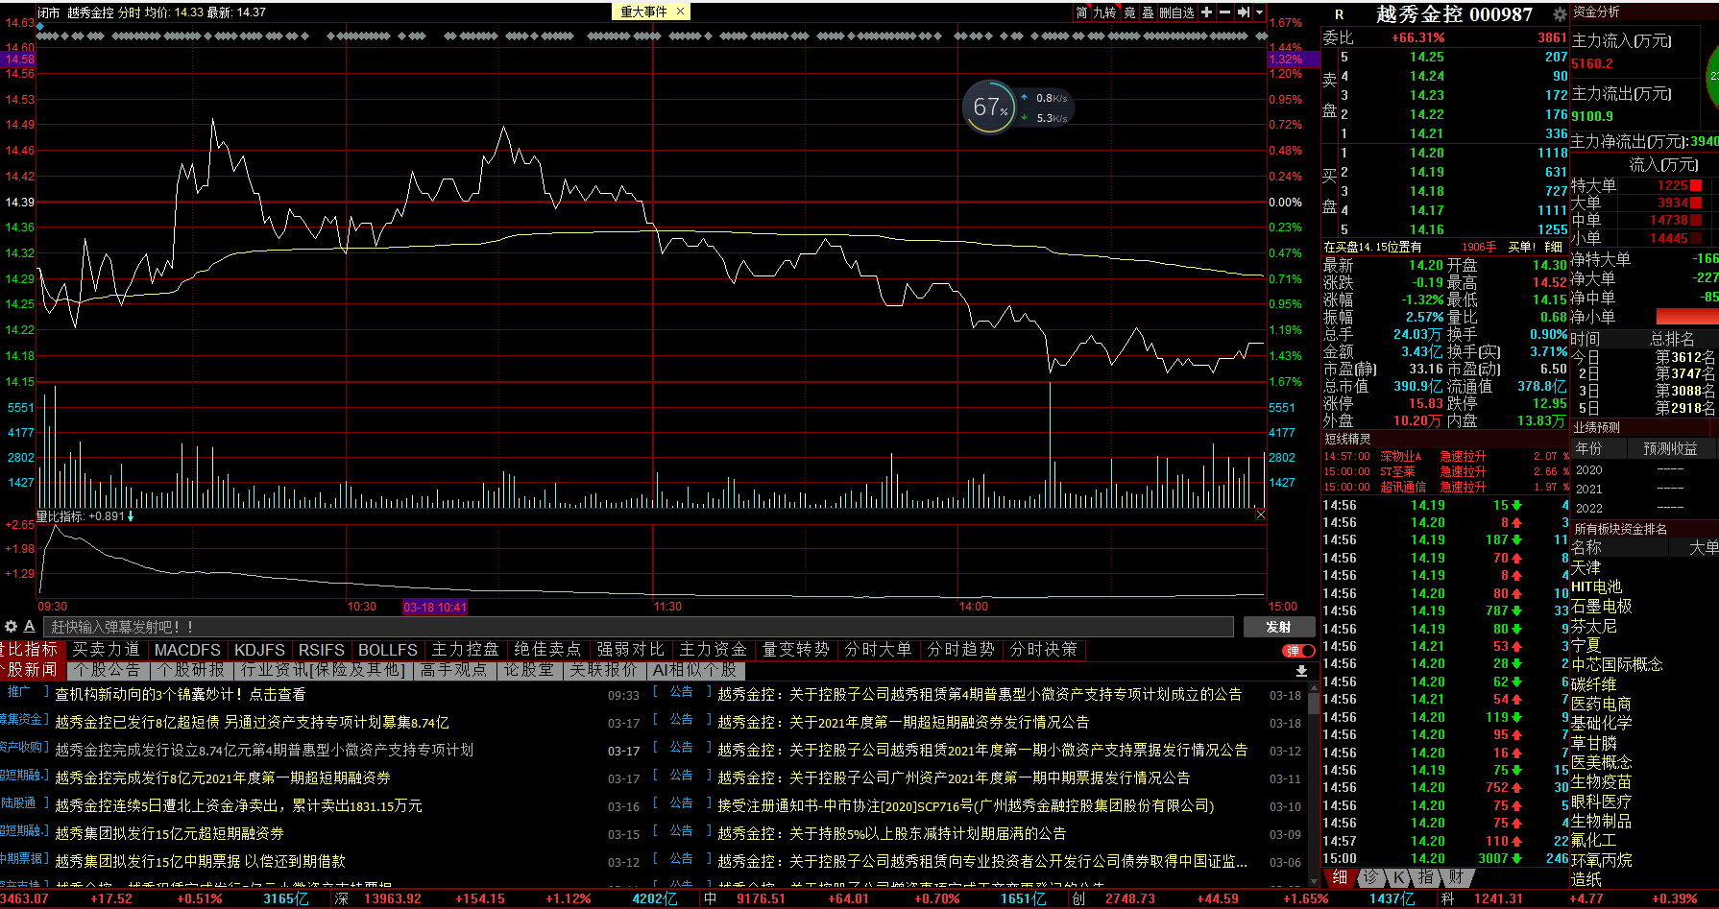Open 查机构新动向的3个锦囊妙计 promo link
The image size is (1719, 909).
181,694
